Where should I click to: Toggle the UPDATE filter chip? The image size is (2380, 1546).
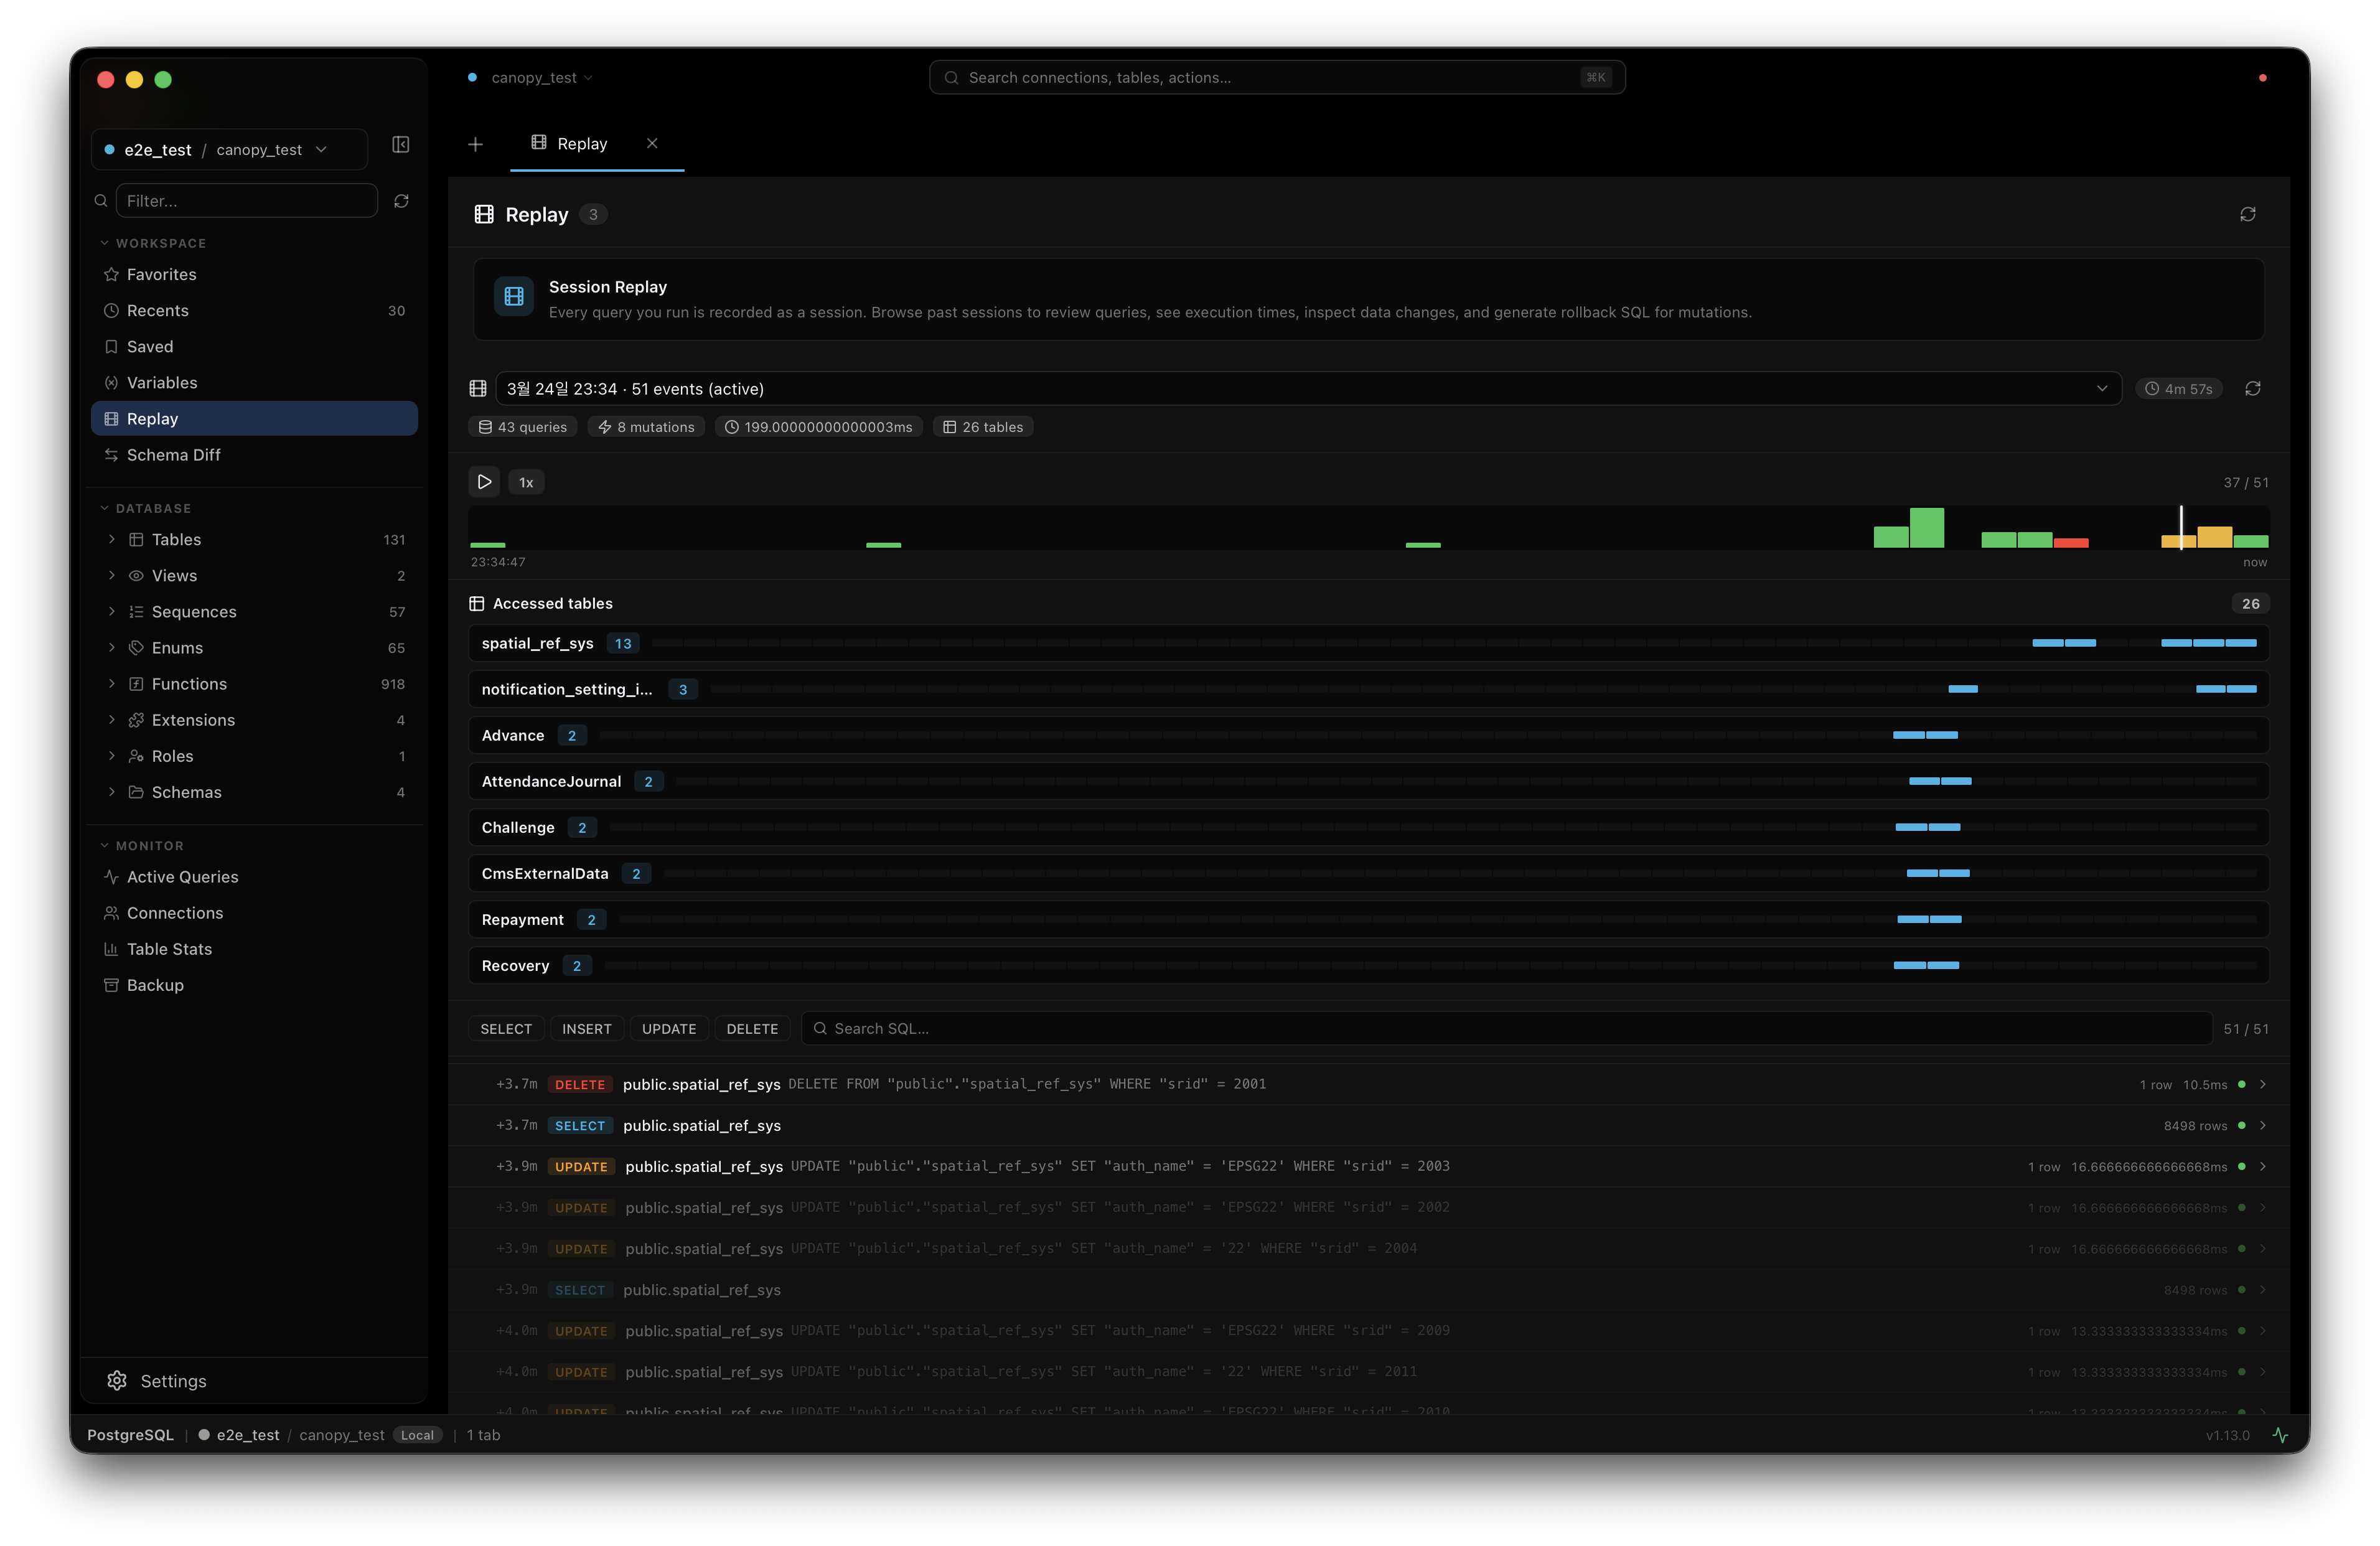click(x=669, y=1029)
